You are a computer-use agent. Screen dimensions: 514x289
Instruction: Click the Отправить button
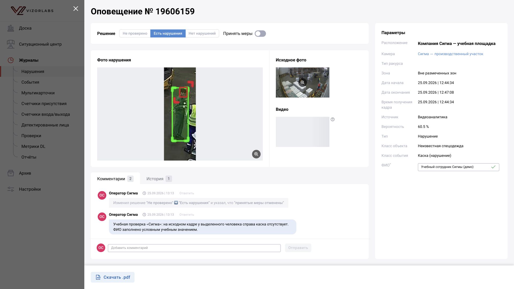pos(298,248)
